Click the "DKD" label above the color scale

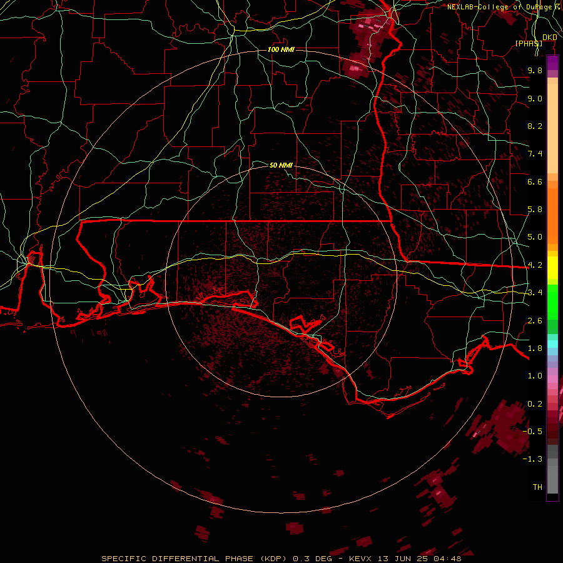tap(550, 38)
